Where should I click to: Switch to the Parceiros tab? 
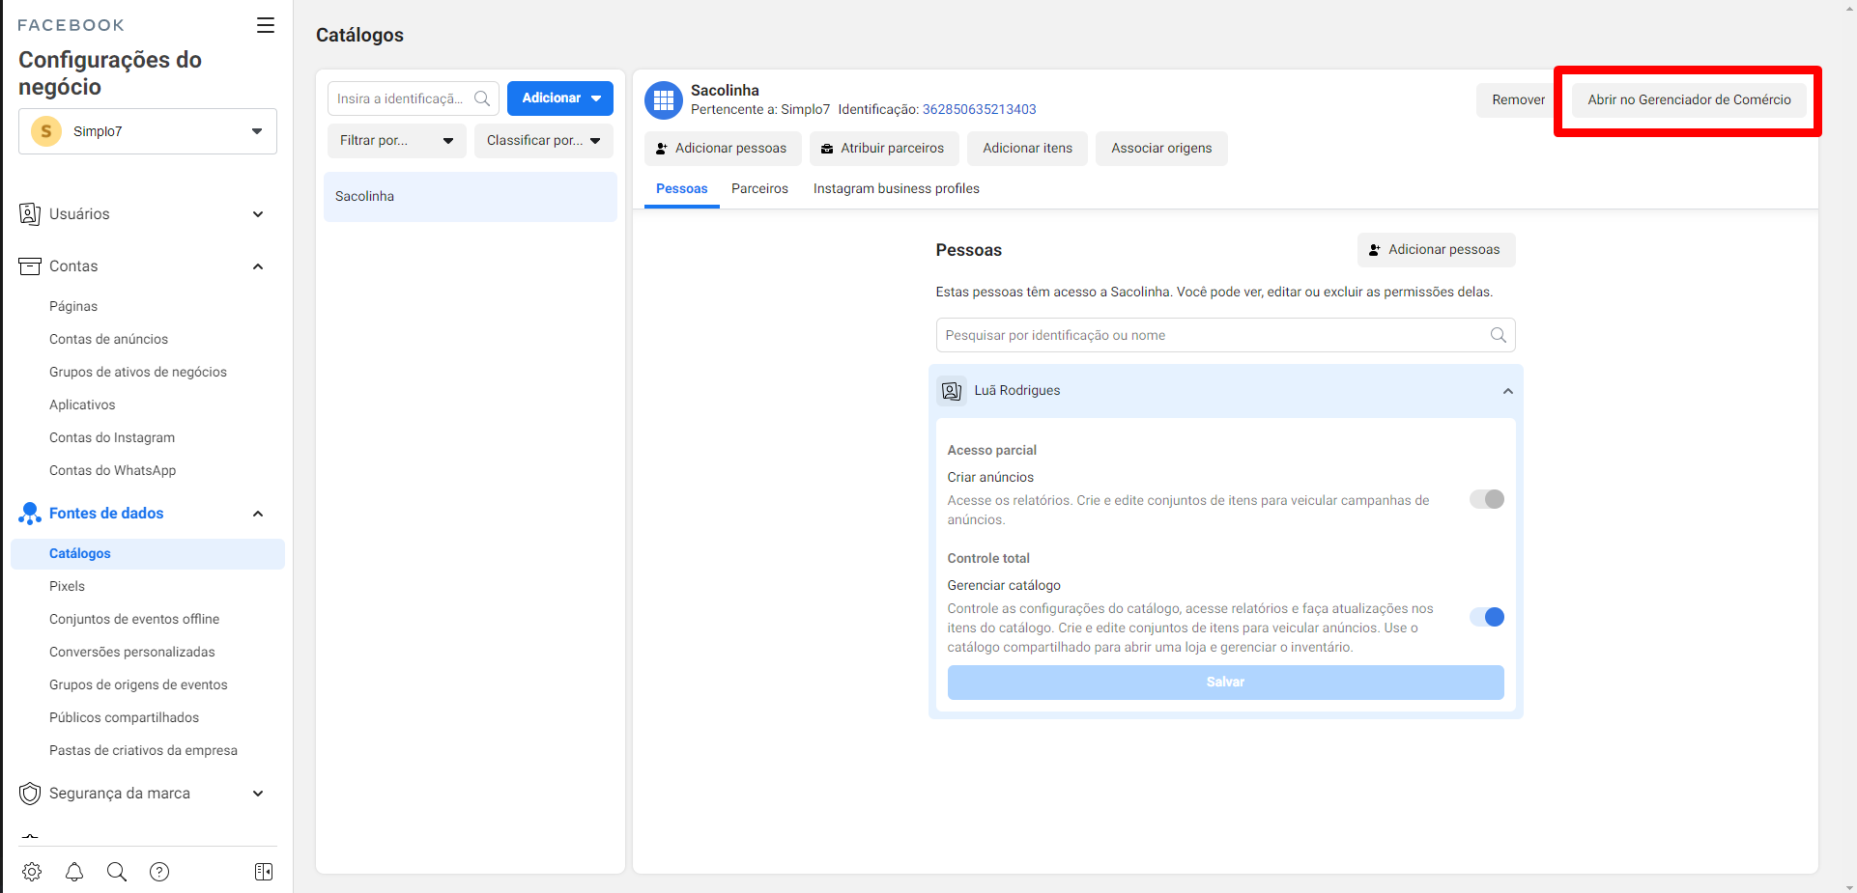pos(759,189)
